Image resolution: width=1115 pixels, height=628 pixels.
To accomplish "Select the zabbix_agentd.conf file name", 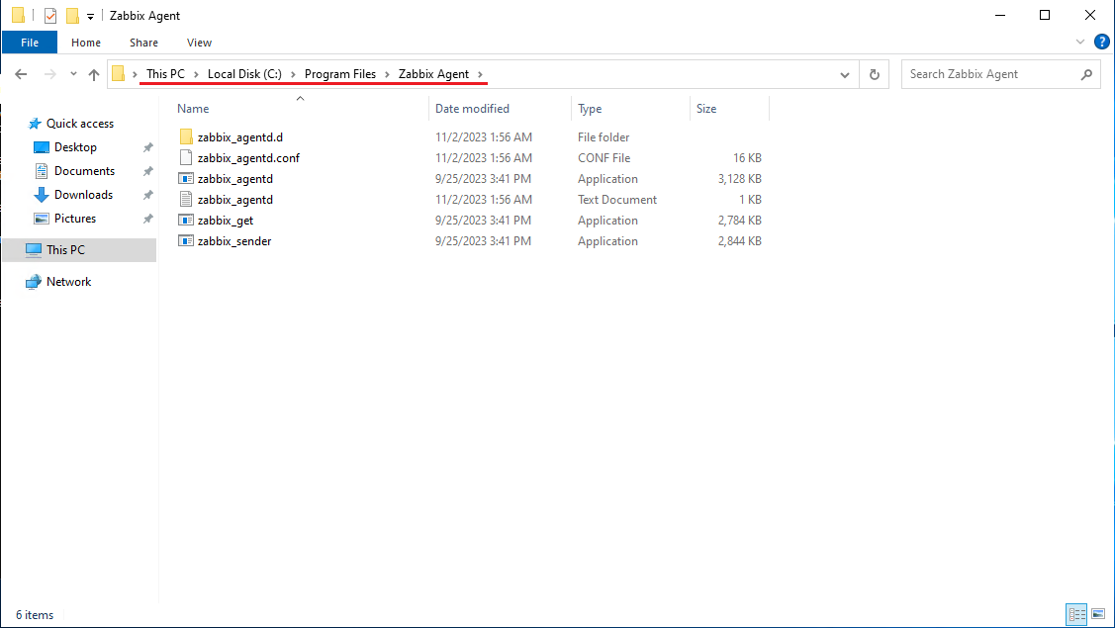I will coord(249,158).
